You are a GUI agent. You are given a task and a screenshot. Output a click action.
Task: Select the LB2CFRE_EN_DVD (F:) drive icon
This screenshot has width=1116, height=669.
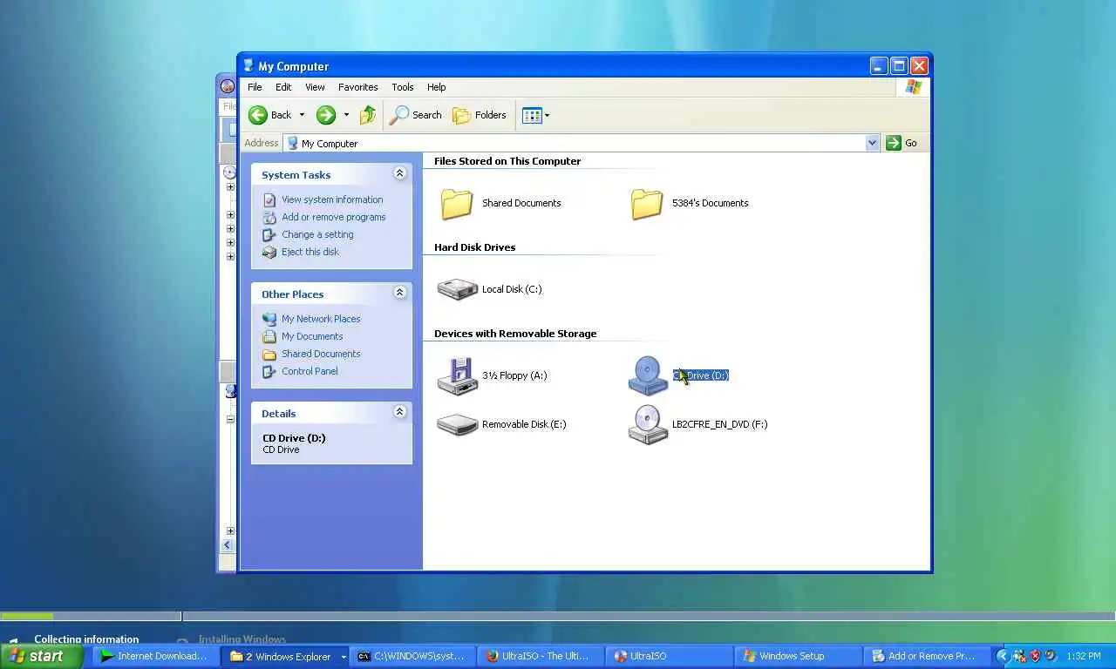click(x=647, y=424)
